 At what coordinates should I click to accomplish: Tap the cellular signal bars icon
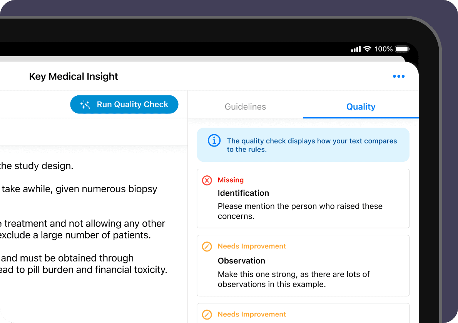coord(356,49)
